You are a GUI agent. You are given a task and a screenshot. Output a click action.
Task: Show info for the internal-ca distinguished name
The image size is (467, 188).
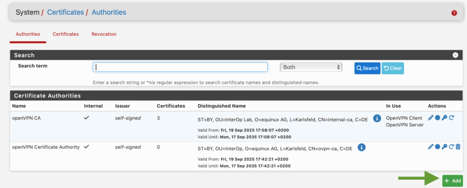click(x=377, y=118)
